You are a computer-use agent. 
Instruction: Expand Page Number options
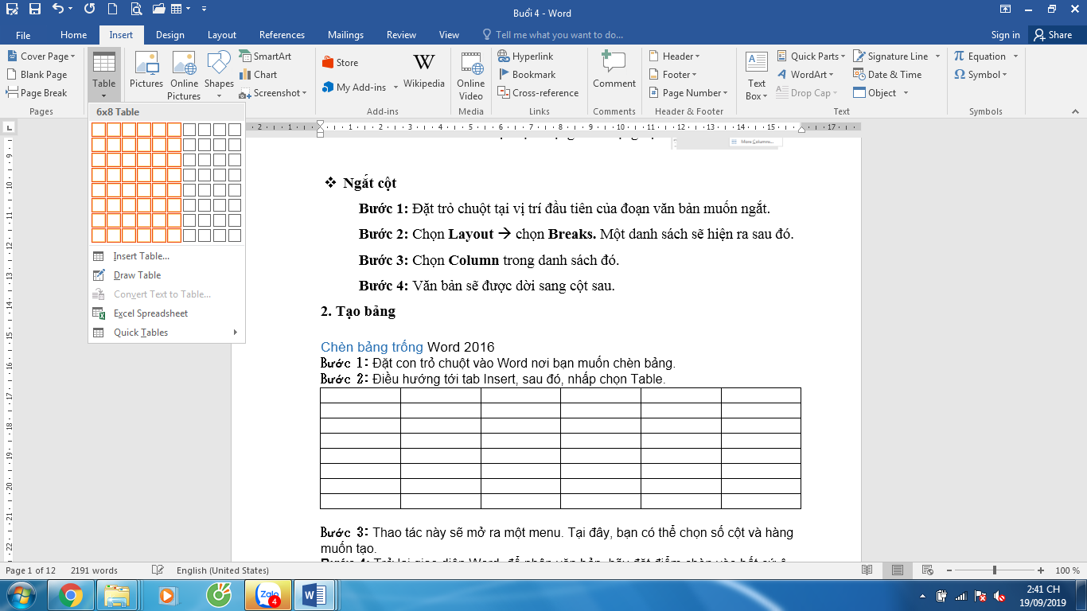[x=688, y=93]
